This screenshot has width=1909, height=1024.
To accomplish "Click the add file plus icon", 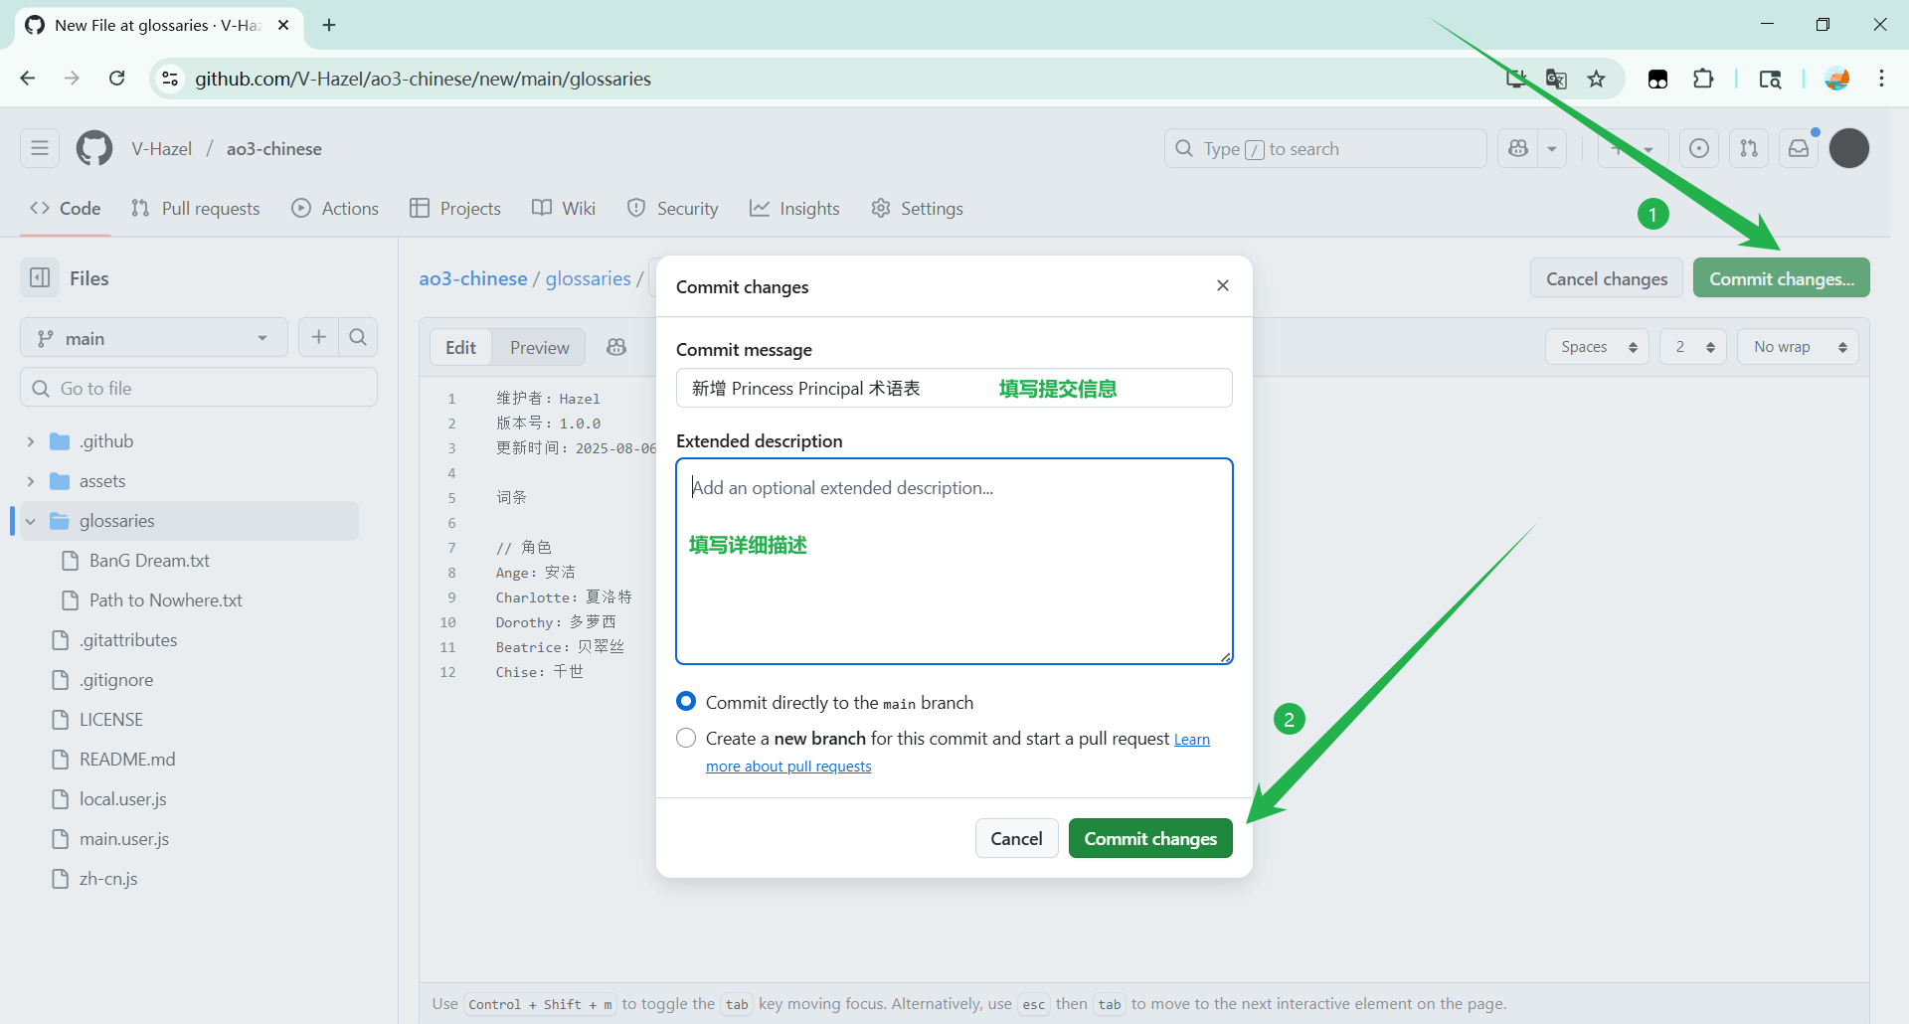I will [318, 338].
